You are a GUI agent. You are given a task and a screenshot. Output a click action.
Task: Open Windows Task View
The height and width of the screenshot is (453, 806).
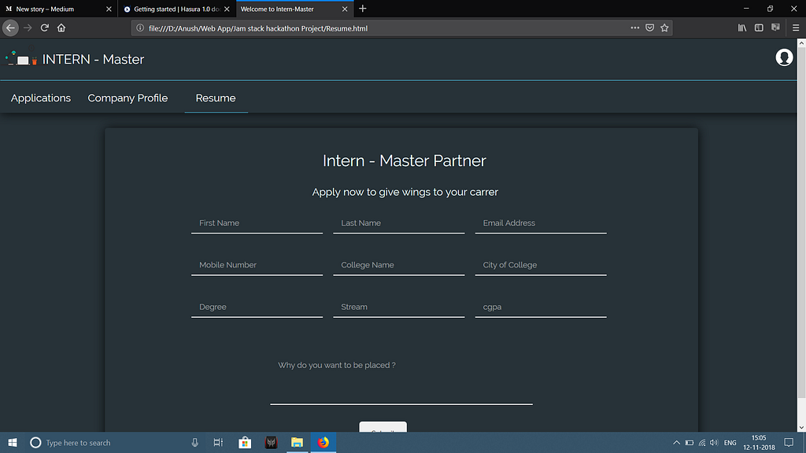pyautogui.click(x=218, y=442)
